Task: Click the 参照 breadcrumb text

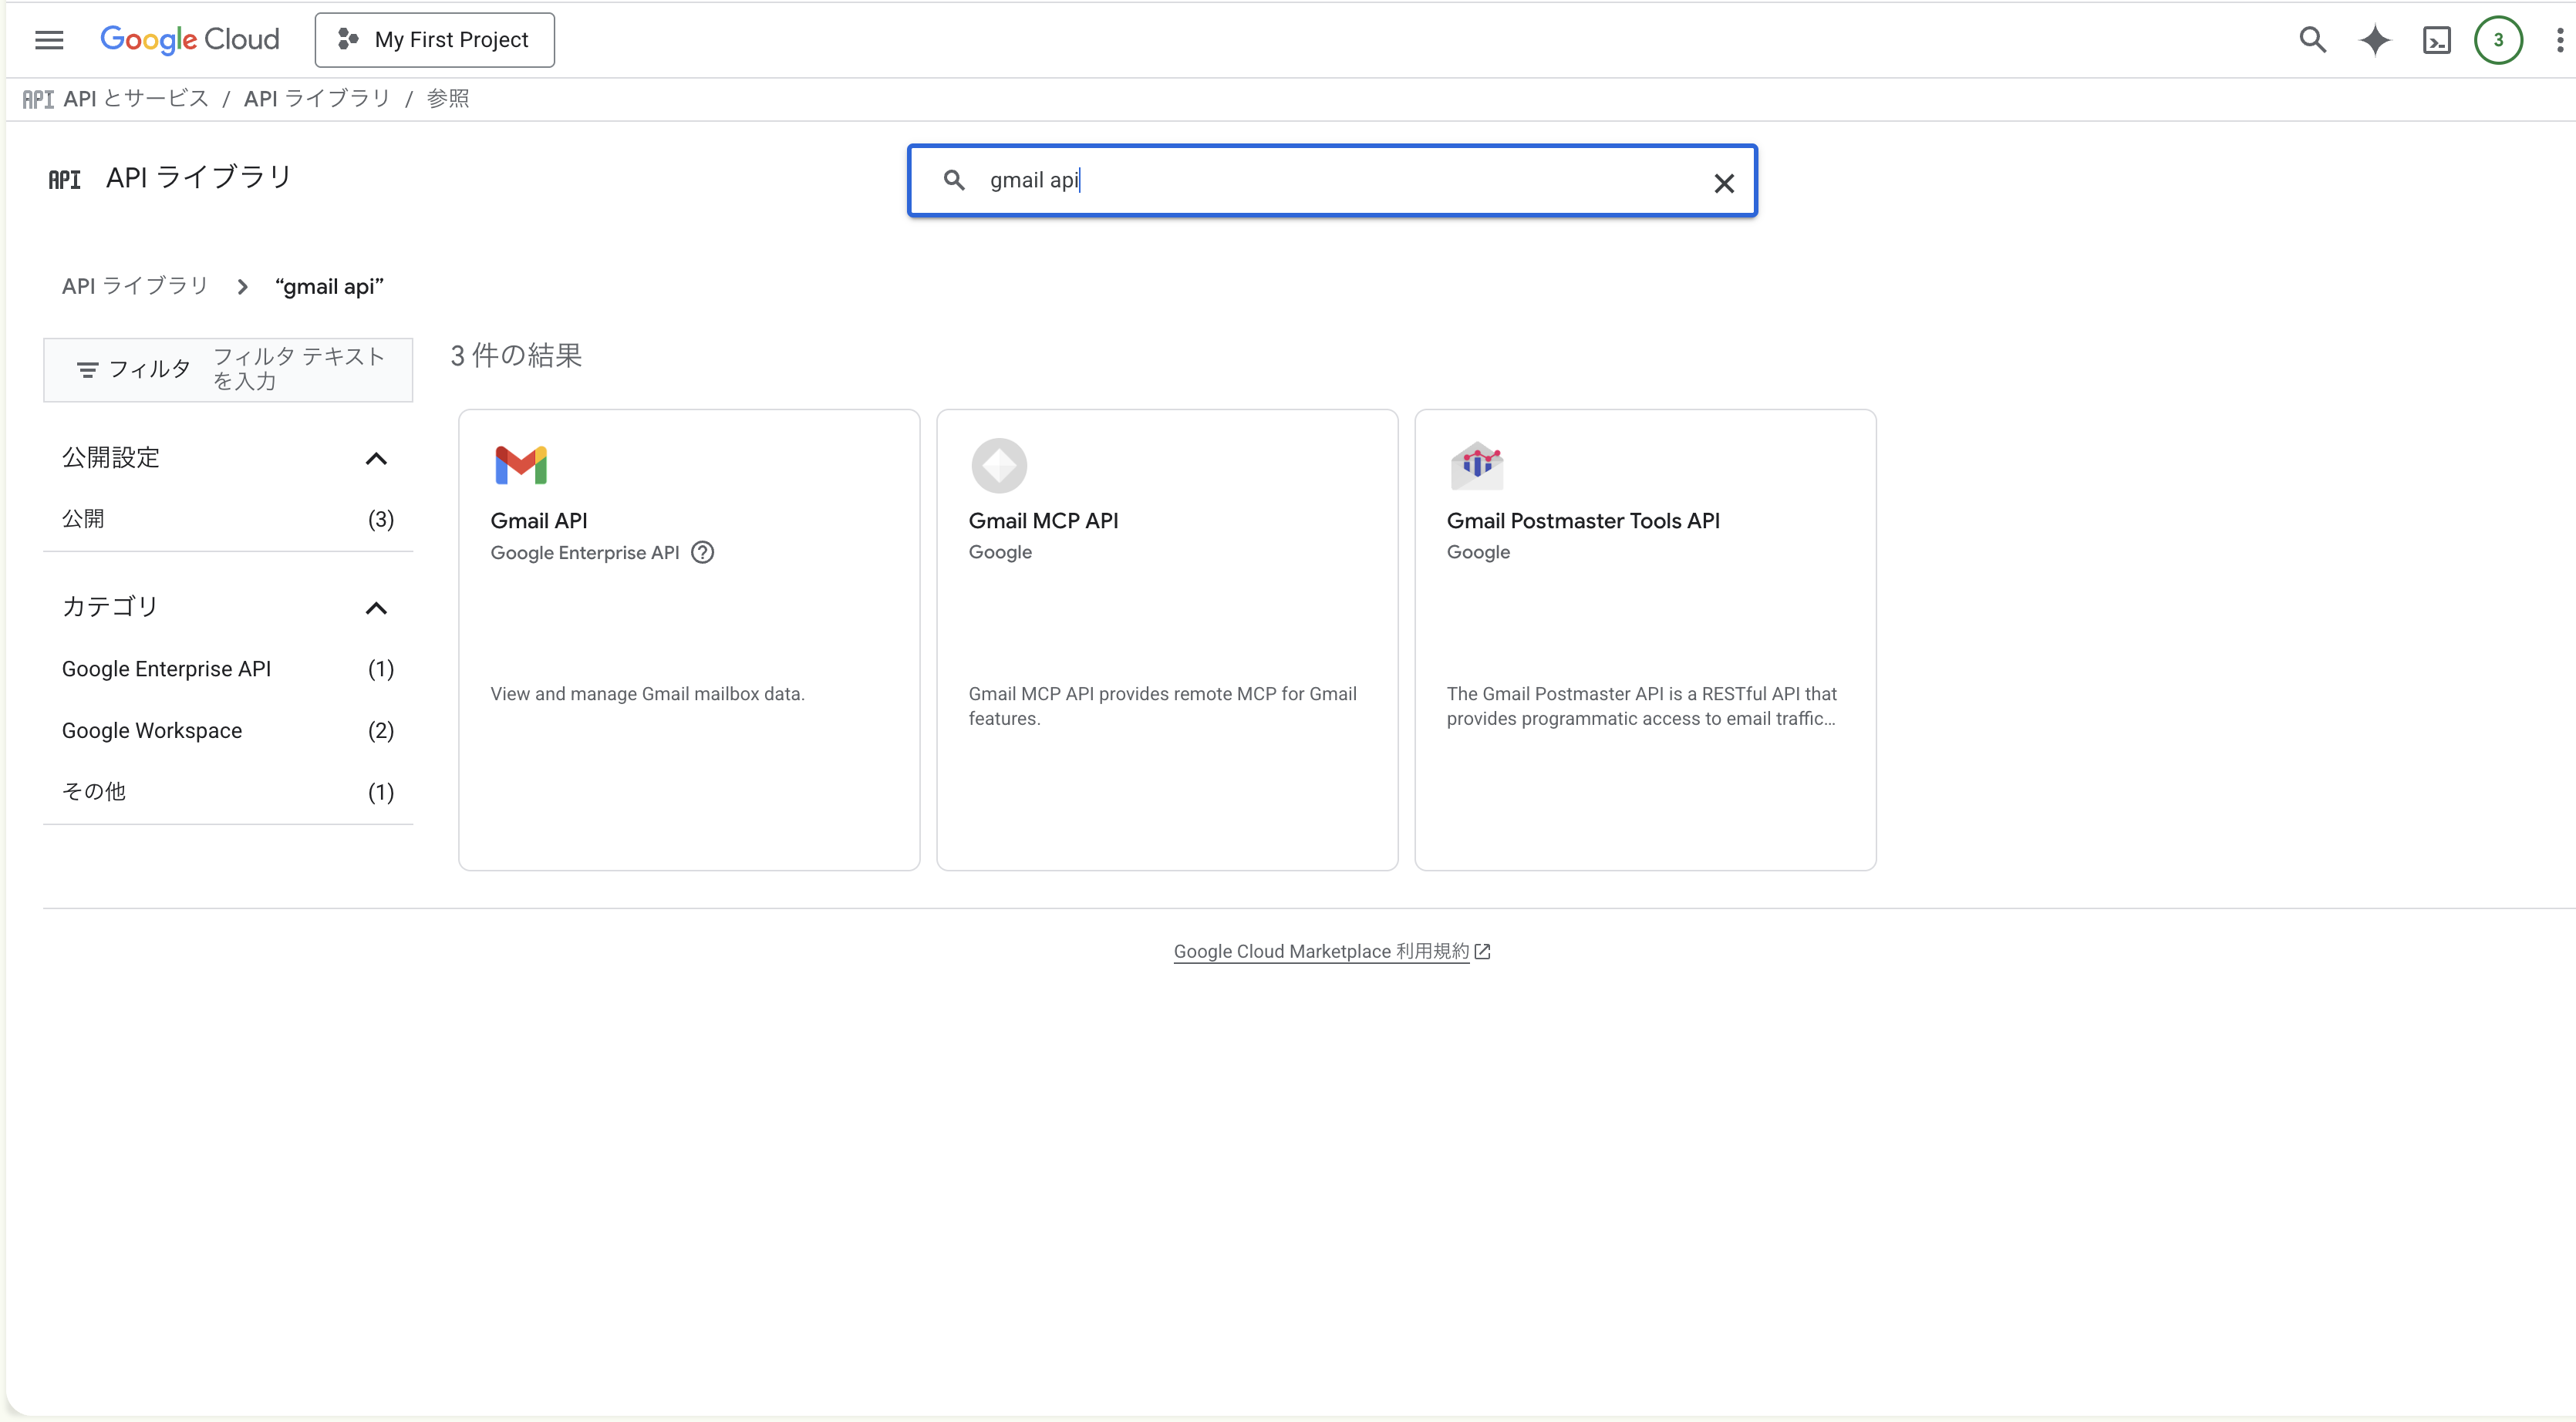Action: click(448, 99)
